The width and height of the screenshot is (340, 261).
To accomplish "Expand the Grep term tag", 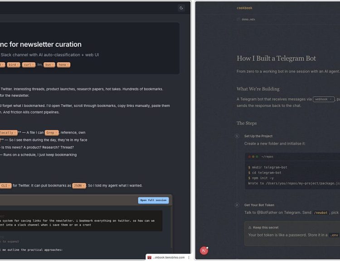I will (x=51, y=133).
